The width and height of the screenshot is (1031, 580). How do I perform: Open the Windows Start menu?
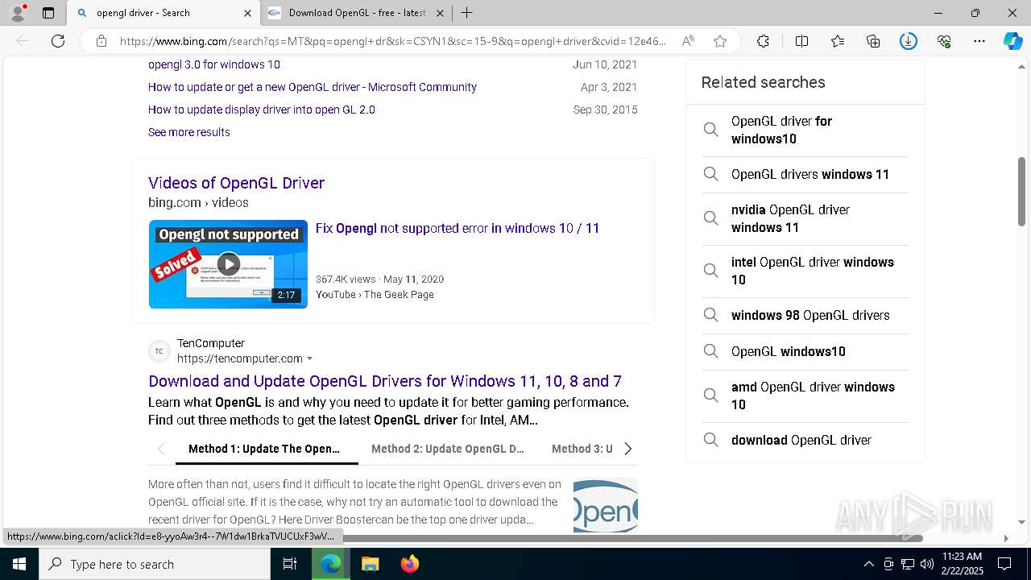coord(19,564)
